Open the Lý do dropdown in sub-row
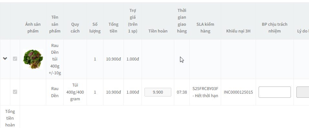The image size is (309, 128). tap(303, 92)
